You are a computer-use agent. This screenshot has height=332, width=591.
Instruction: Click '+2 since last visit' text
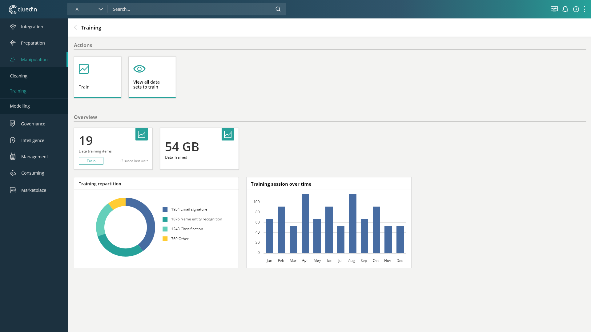pyautogui.click(x=133, y=161)
